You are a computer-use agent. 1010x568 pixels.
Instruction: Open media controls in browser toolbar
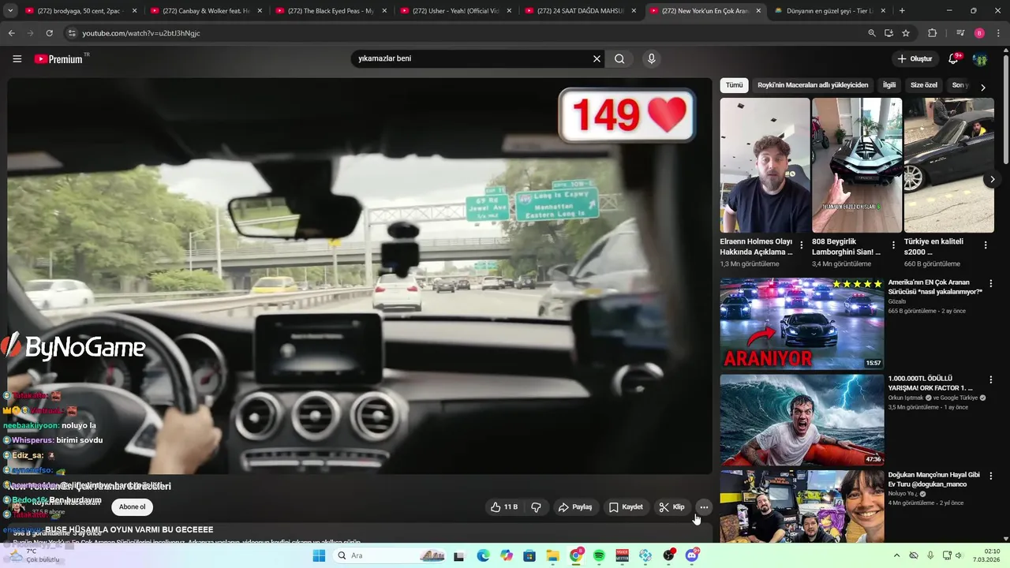coord(959,33)
